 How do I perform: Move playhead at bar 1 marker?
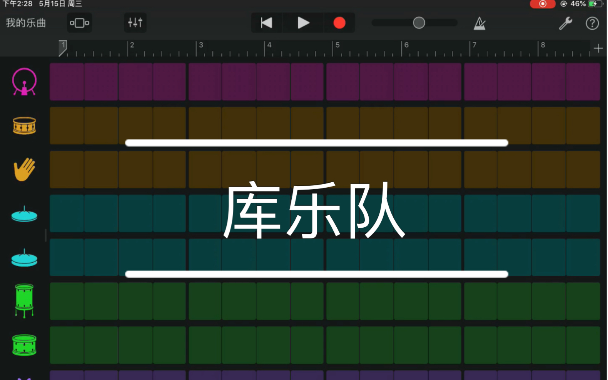click(63, 48)
